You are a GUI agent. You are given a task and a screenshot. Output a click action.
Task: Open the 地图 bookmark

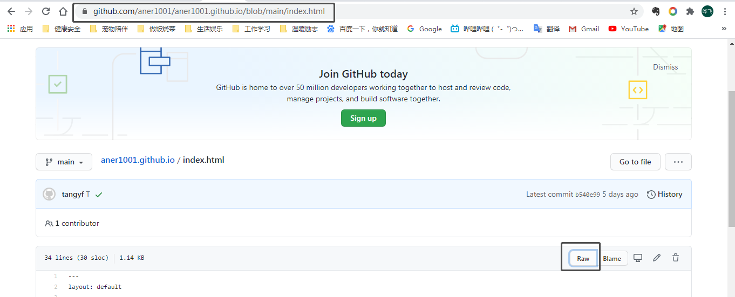click(x=671, y=29)
